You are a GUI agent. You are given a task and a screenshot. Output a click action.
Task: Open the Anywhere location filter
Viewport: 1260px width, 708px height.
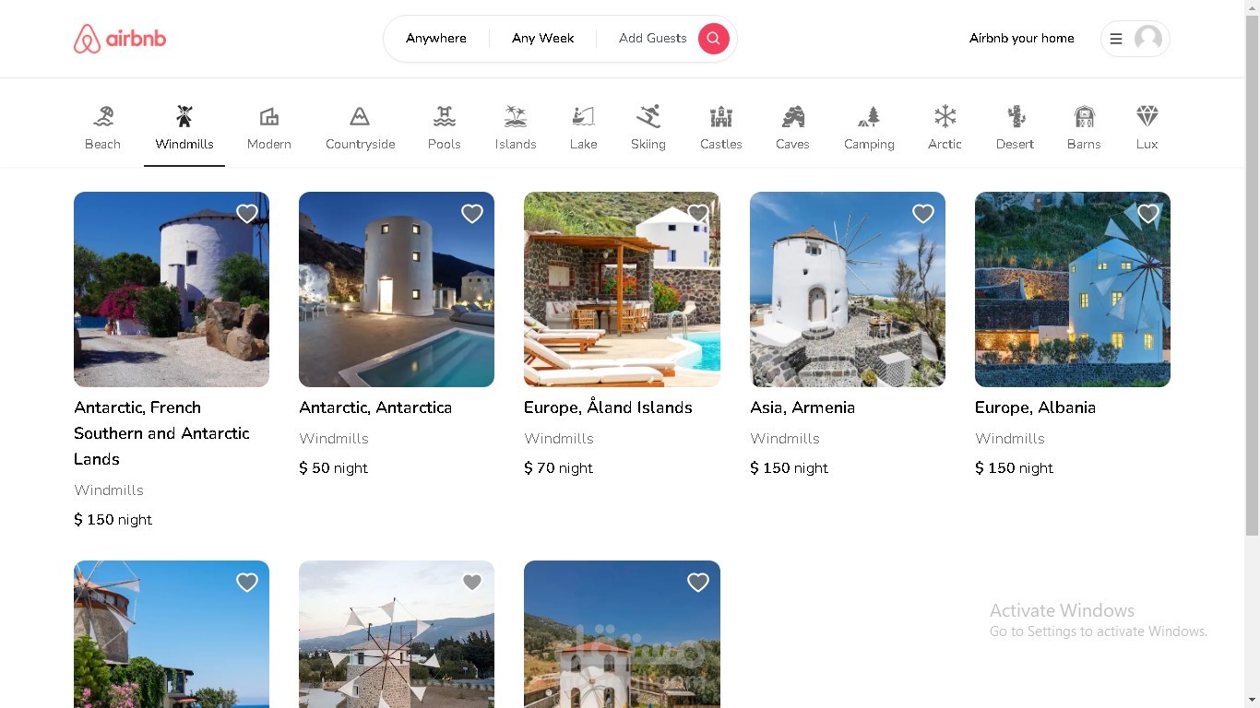click(436, 39)
